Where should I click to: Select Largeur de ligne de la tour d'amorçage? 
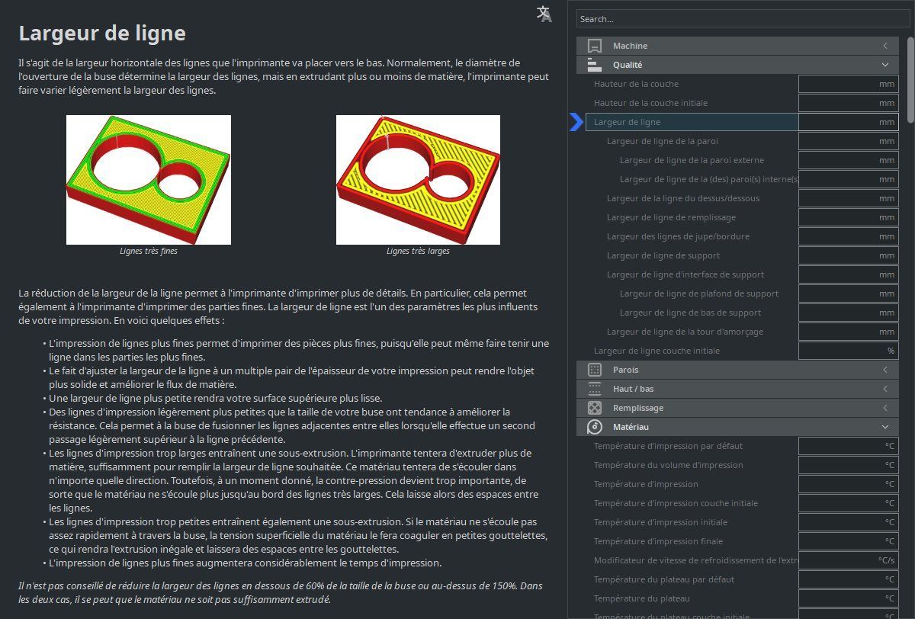685,332
